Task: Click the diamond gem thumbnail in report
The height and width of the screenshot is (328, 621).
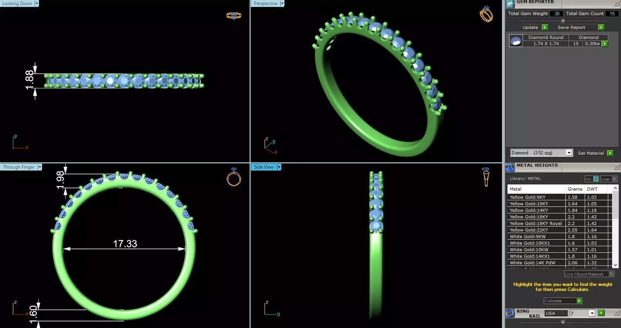Action: pyautogui.click(x=516, y=41)
